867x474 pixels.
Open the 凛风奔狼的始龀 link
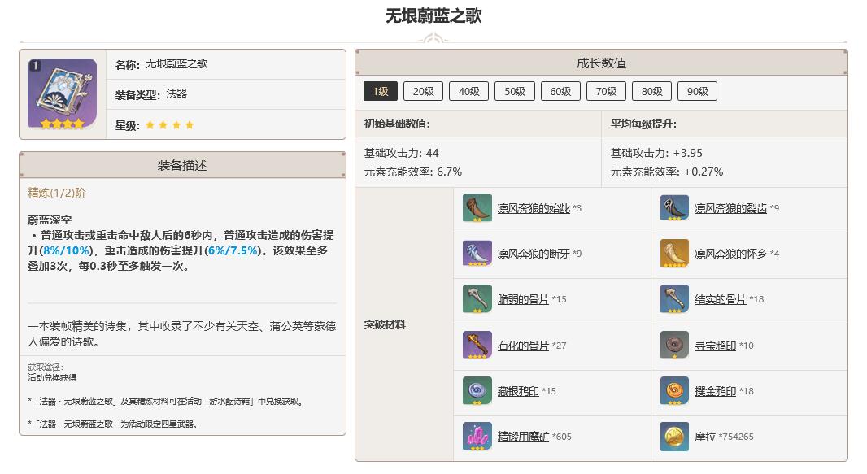point(534,208)
